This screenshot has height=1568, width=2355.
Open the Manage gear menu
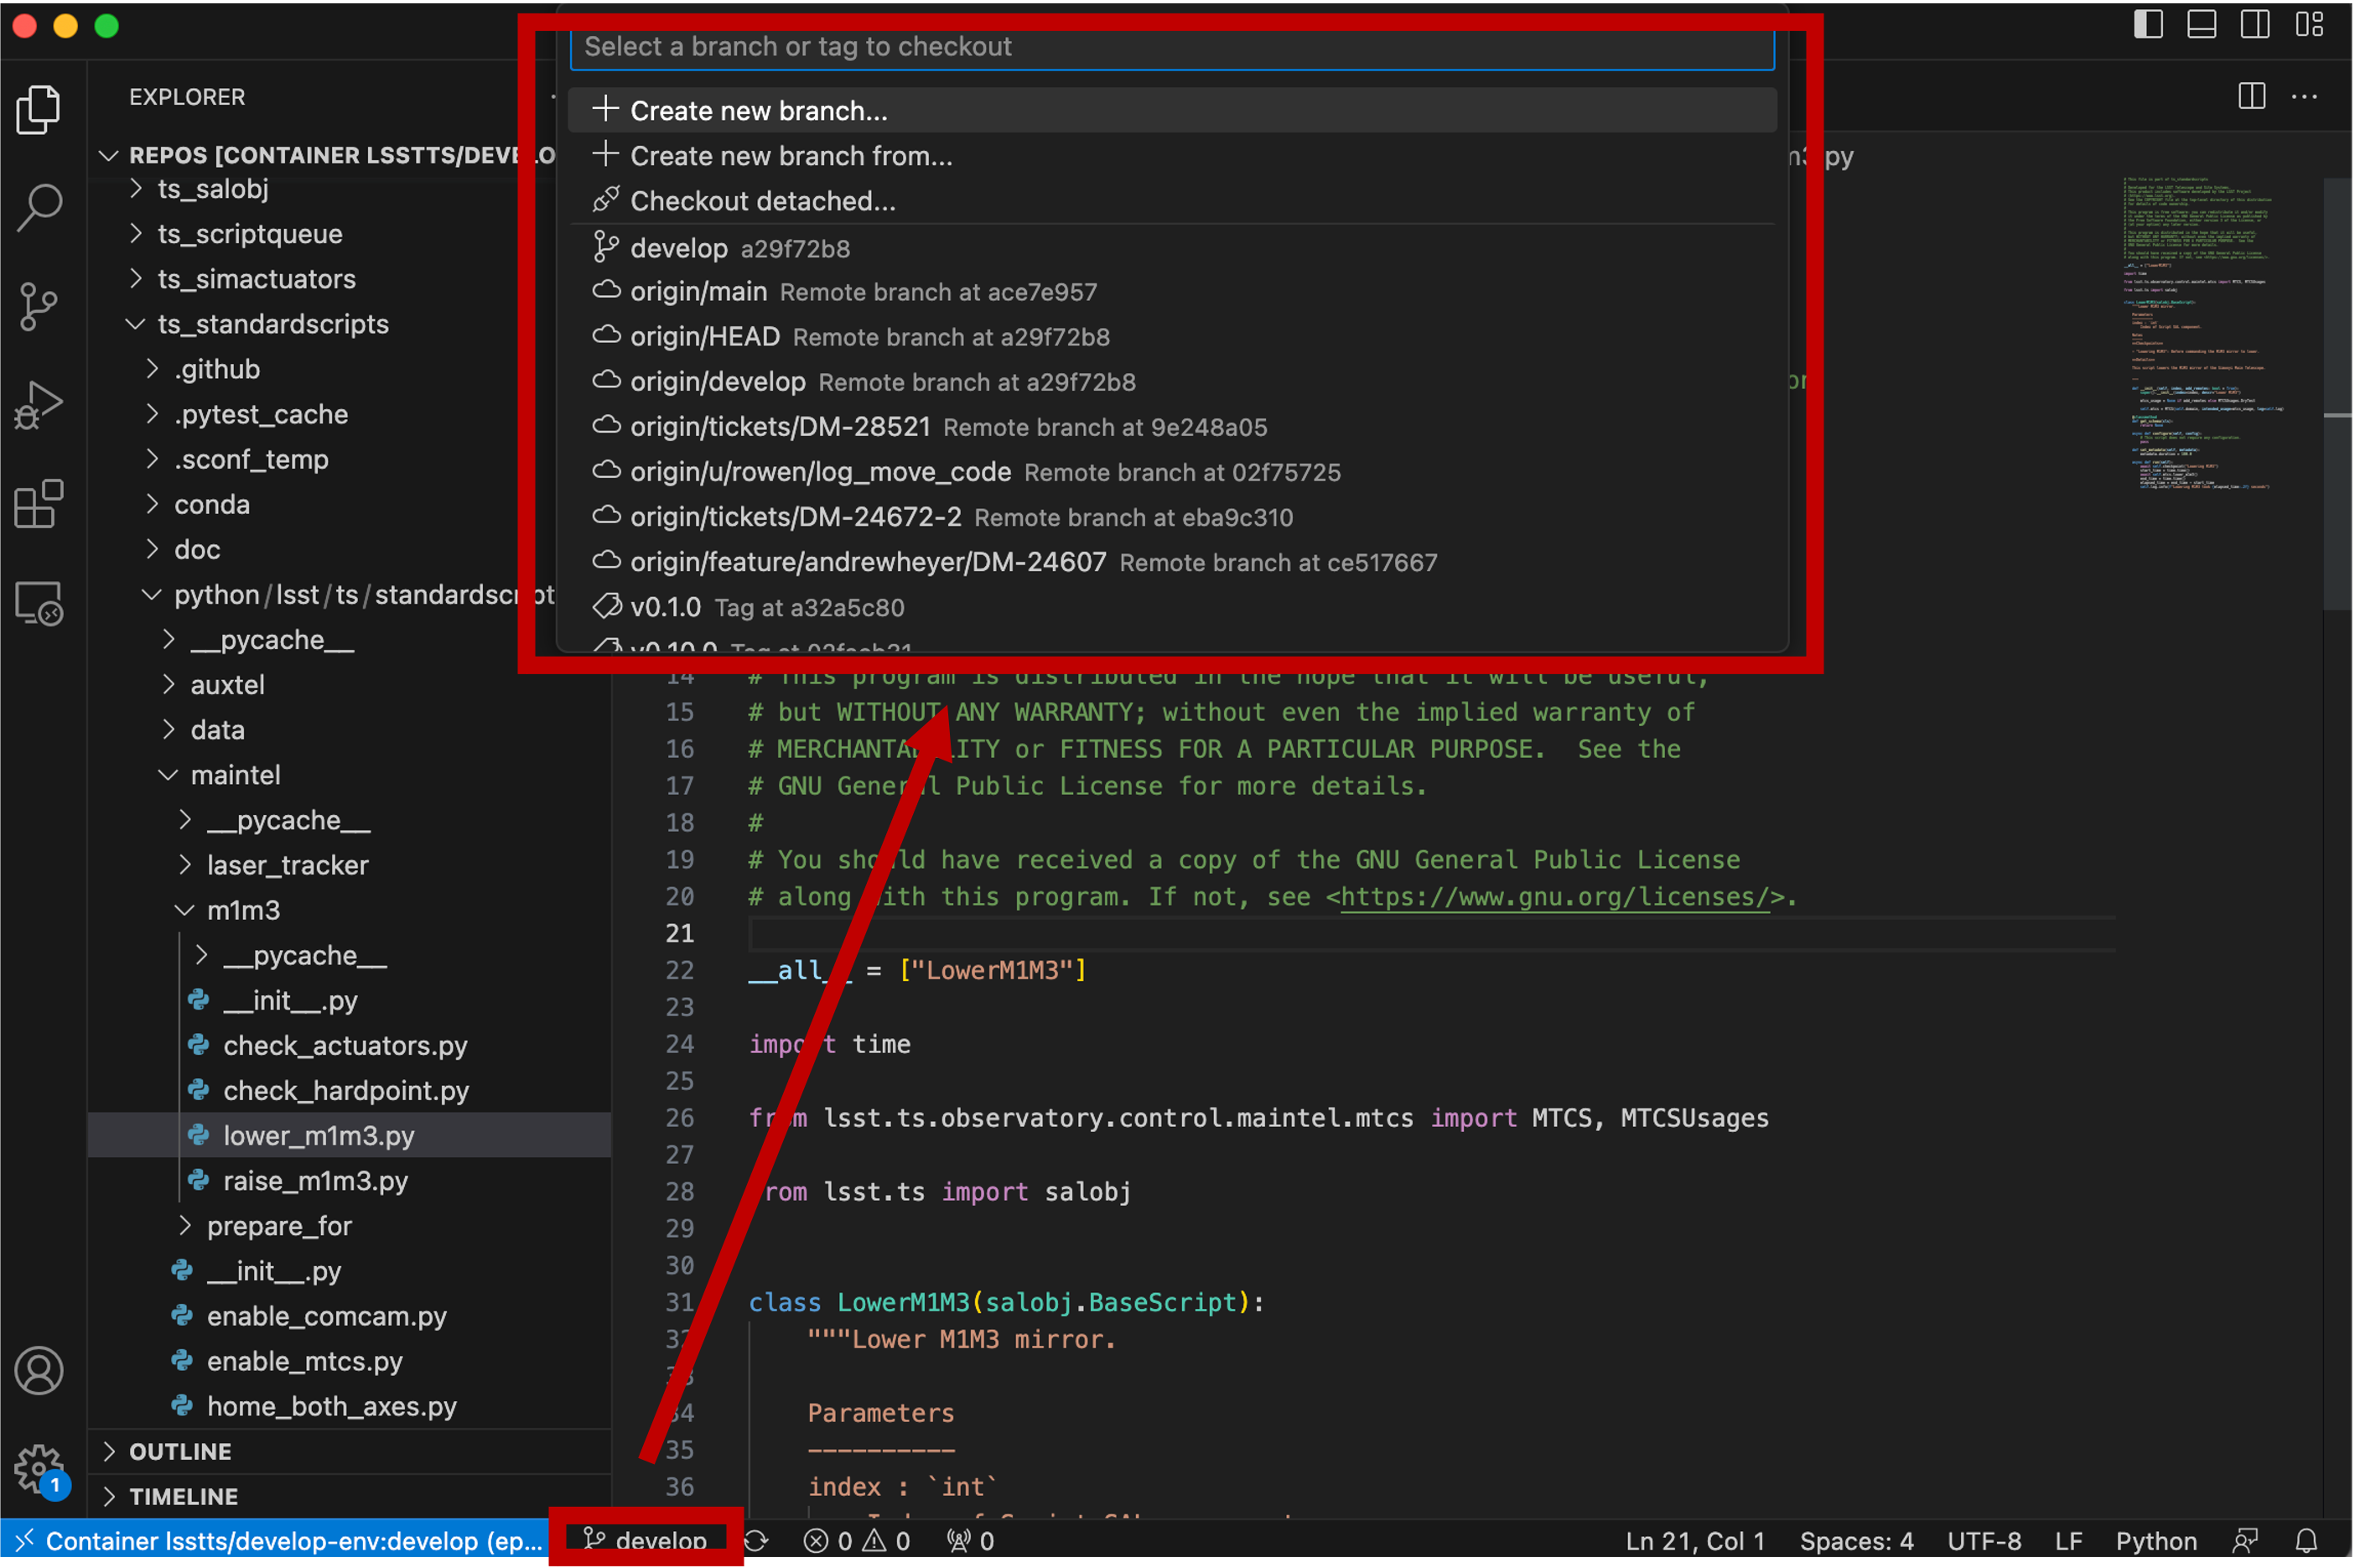pos(39,1468)
